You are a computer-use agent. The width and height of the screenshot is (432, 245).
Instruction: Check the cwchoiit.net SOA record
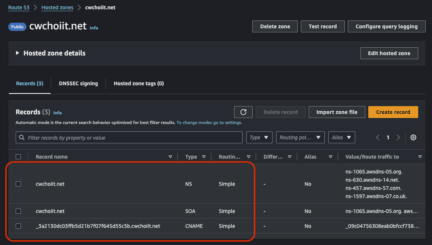click(18, 211)
